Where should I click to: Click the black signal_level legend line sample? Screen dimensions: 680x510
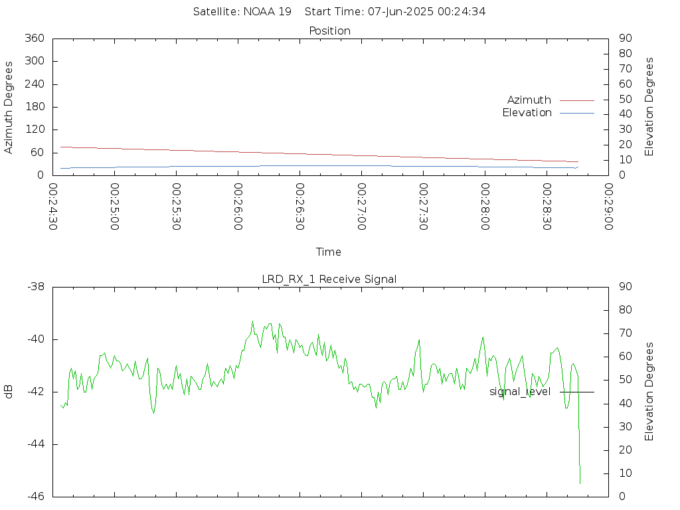[x=577, y=392]
